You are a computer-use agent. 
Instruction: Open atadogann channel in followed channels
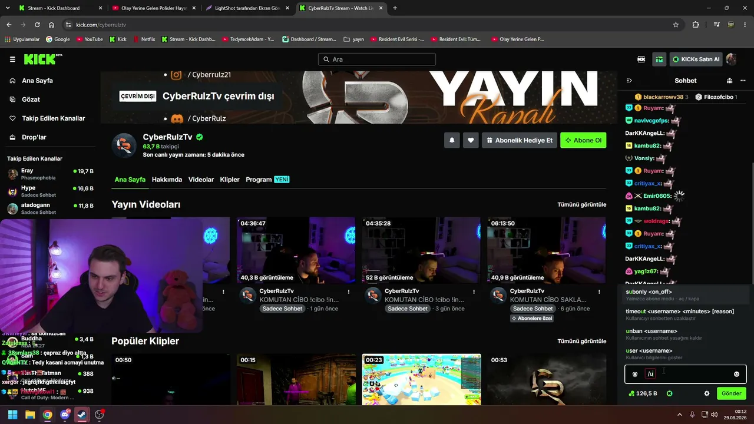[50, 208]
